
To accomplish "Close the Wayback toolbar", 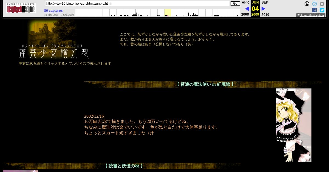I will coord(322,4).
